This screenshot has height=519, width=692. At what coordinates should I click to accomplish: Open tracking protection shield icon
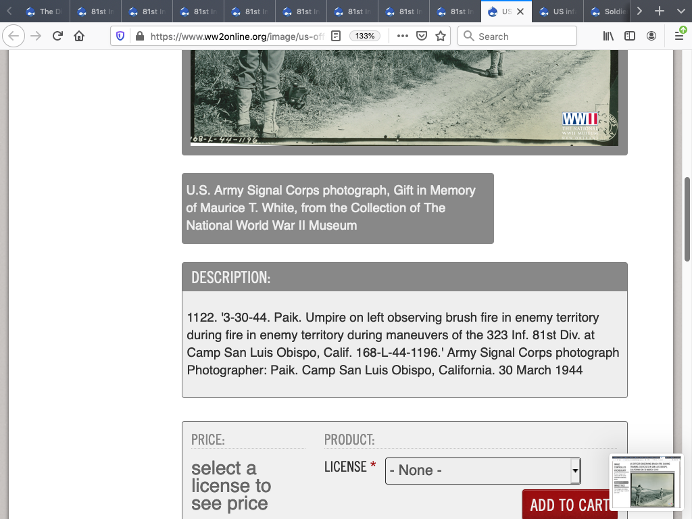pos(121,36)
